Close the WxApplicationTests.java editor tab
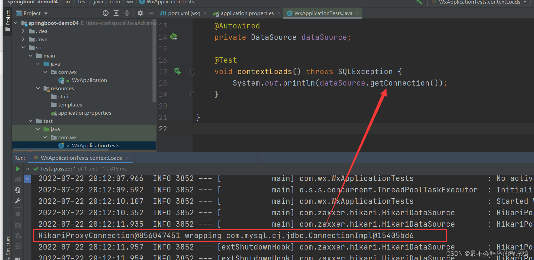The width and height of the screenshot is (534, 260). 357,13
